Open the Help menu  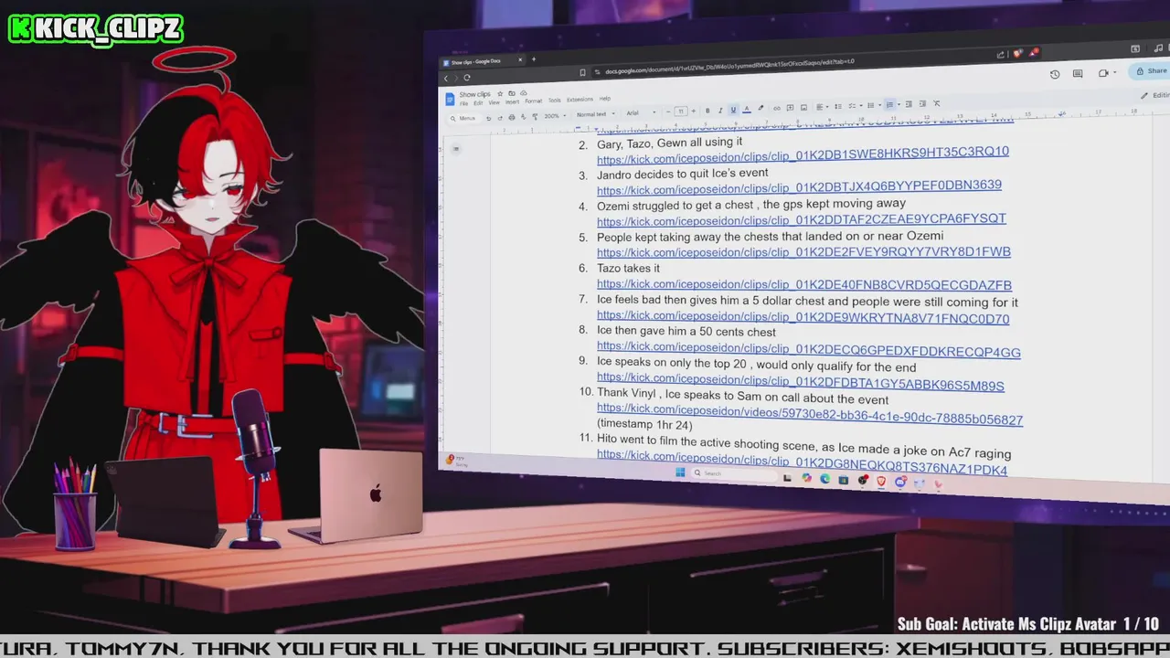pos(604,99)
